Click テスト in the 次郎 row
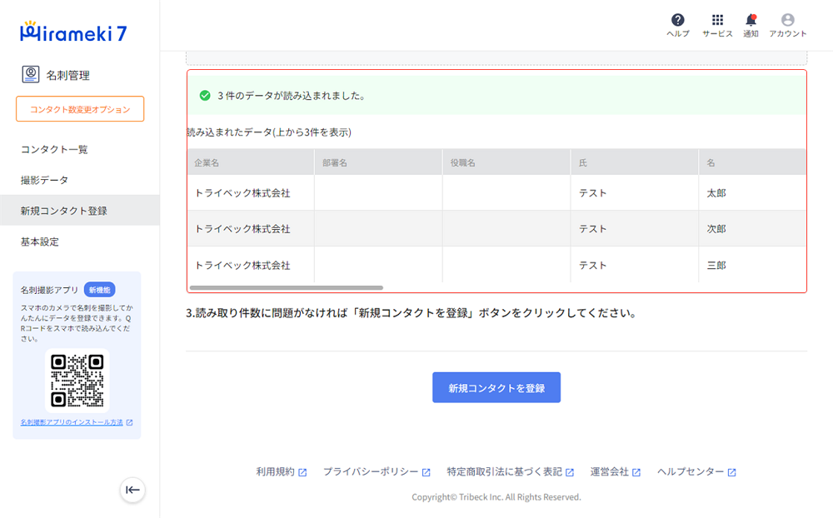Image resolution: width=833 pixels, height=518 pixels. [x=593, y=229]
